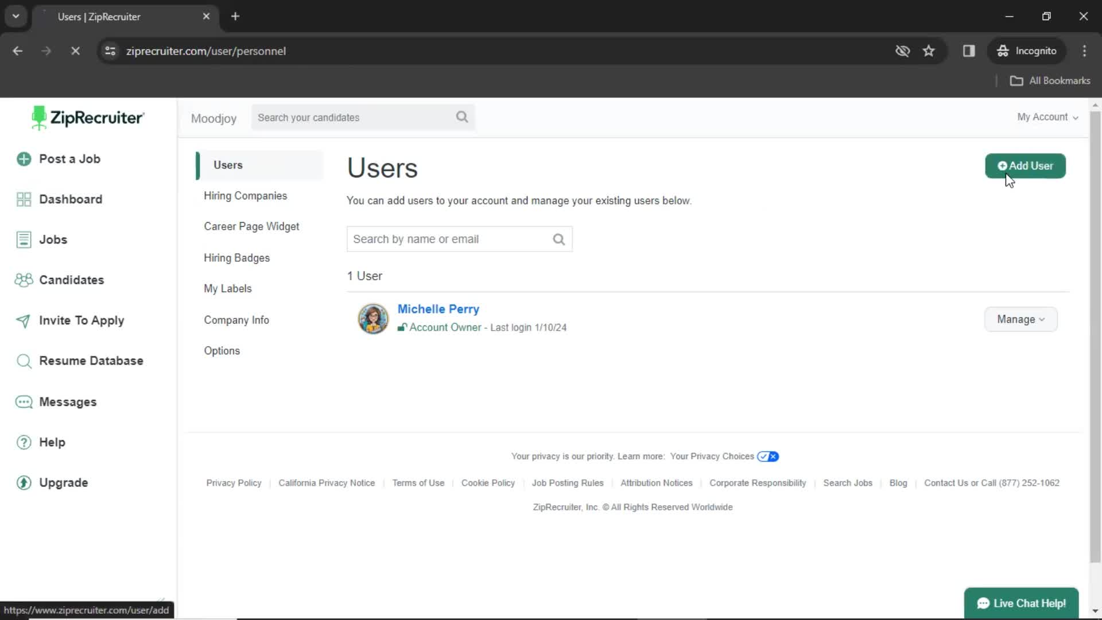Click the Messages chat bubble icon

[24, 402]
